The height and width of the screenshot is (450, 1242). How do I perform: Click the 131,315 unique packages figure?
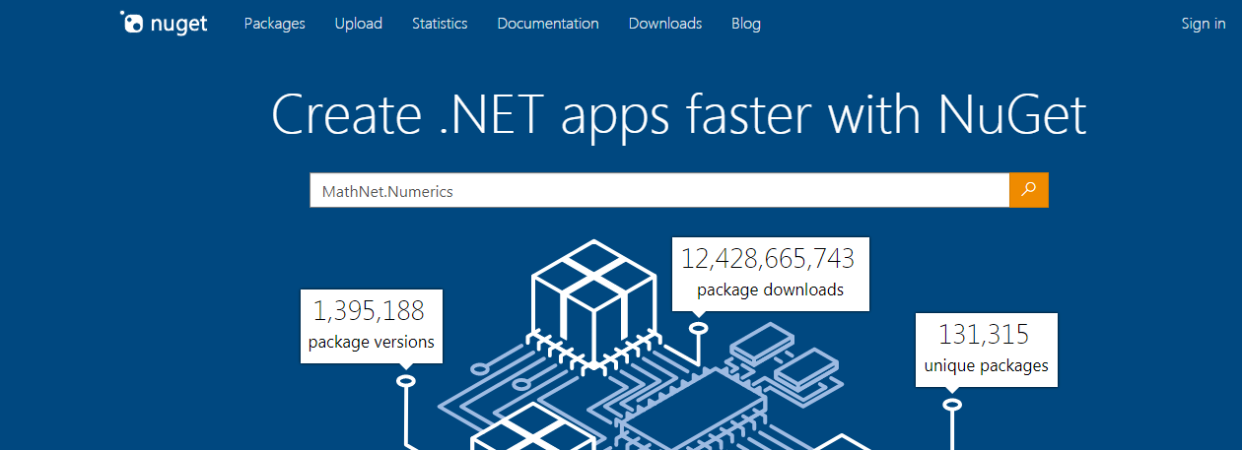(x=985, y=335)
